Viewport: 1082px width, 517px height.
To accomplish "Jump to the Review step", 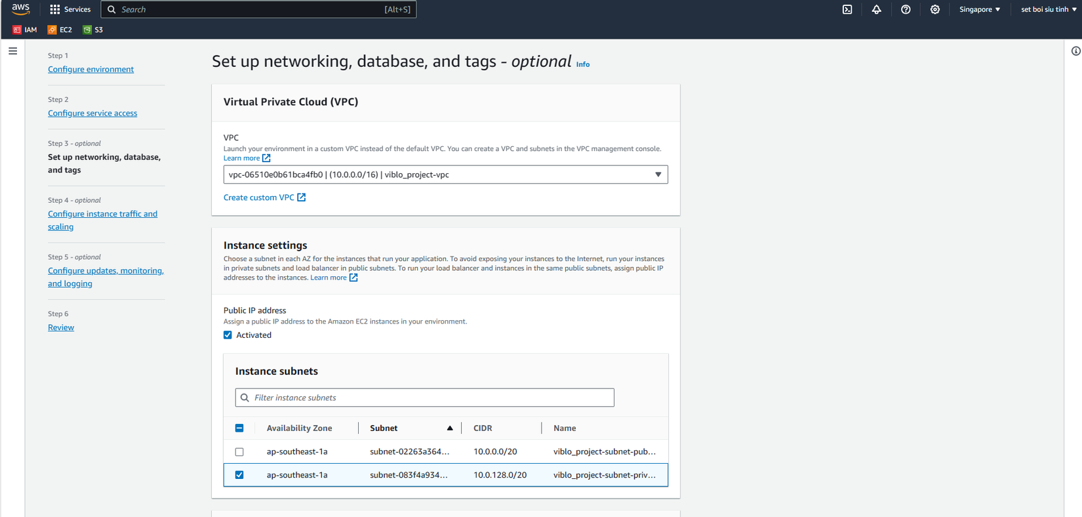I will 61,327.
